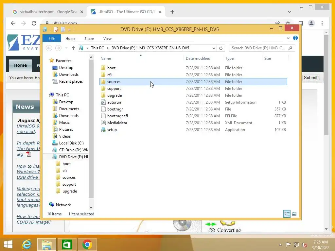Image resolution: width=335 pixels, height=251 pixels.
Task: Open Chrome profile avatar menu
Action: click(311, 23)
